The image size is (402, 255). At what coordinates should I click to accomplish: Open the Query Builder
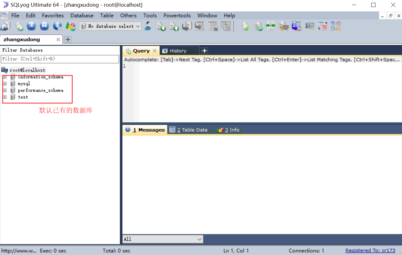[x=323, y=26]
